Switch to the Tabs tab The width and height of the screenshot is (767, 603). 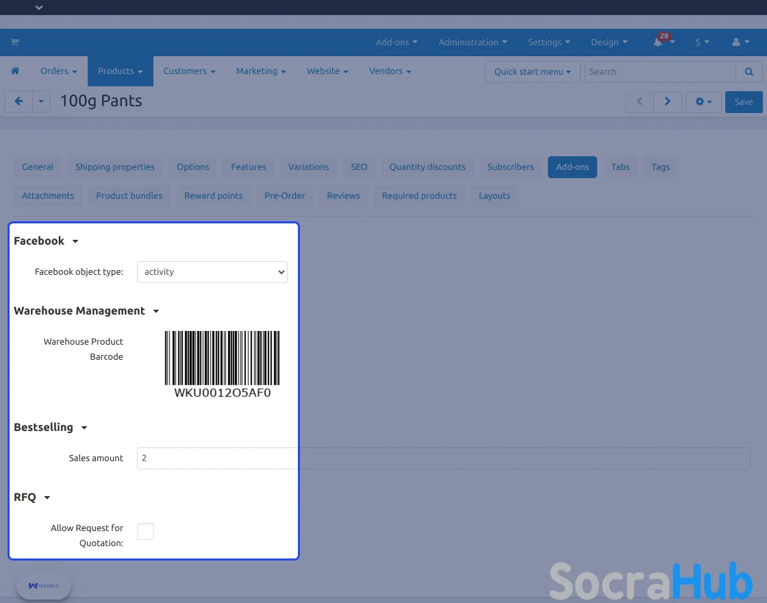click(x=620, y=167)
